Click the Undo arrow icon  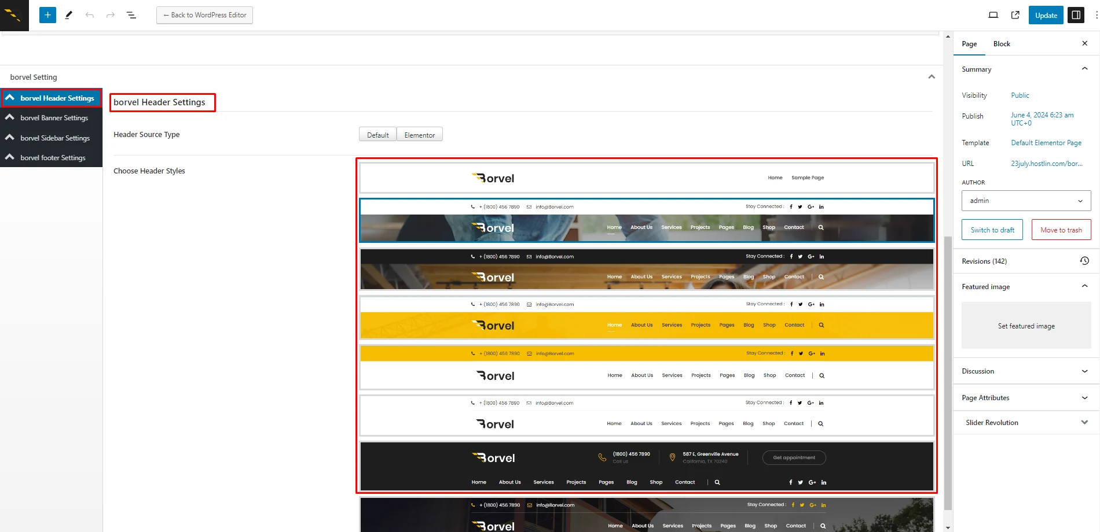90,15
